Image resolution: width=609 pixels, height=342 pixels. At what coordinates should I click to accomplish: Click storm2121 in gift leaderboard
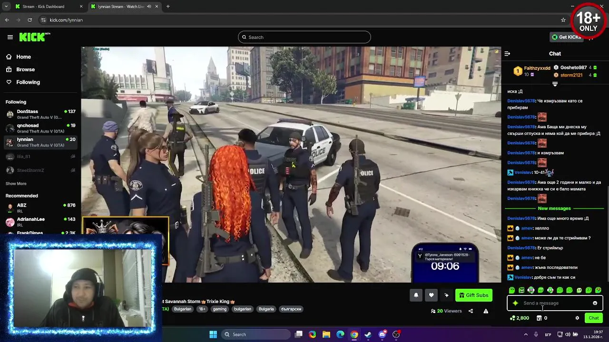tap(571, 75)
